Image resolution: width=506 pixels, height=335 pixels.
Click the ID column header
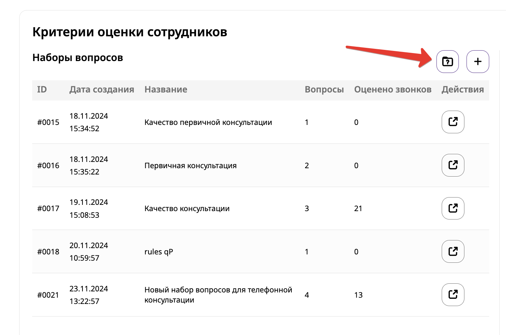[42, 90]
